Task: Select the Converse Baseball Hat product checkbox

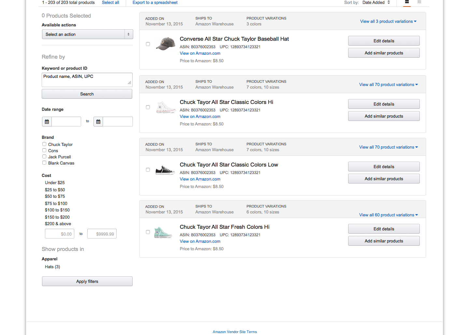Action: [x=148, y=44]
